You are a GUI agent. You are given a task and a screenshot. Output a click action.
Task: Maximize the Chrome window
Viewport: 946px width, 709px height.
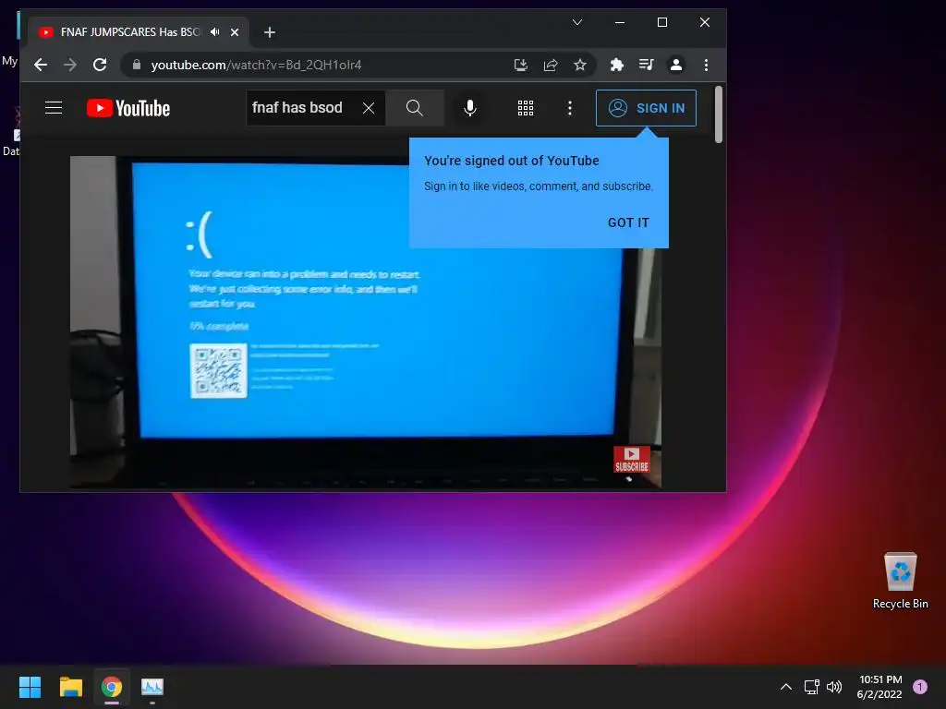pos(661,22)
